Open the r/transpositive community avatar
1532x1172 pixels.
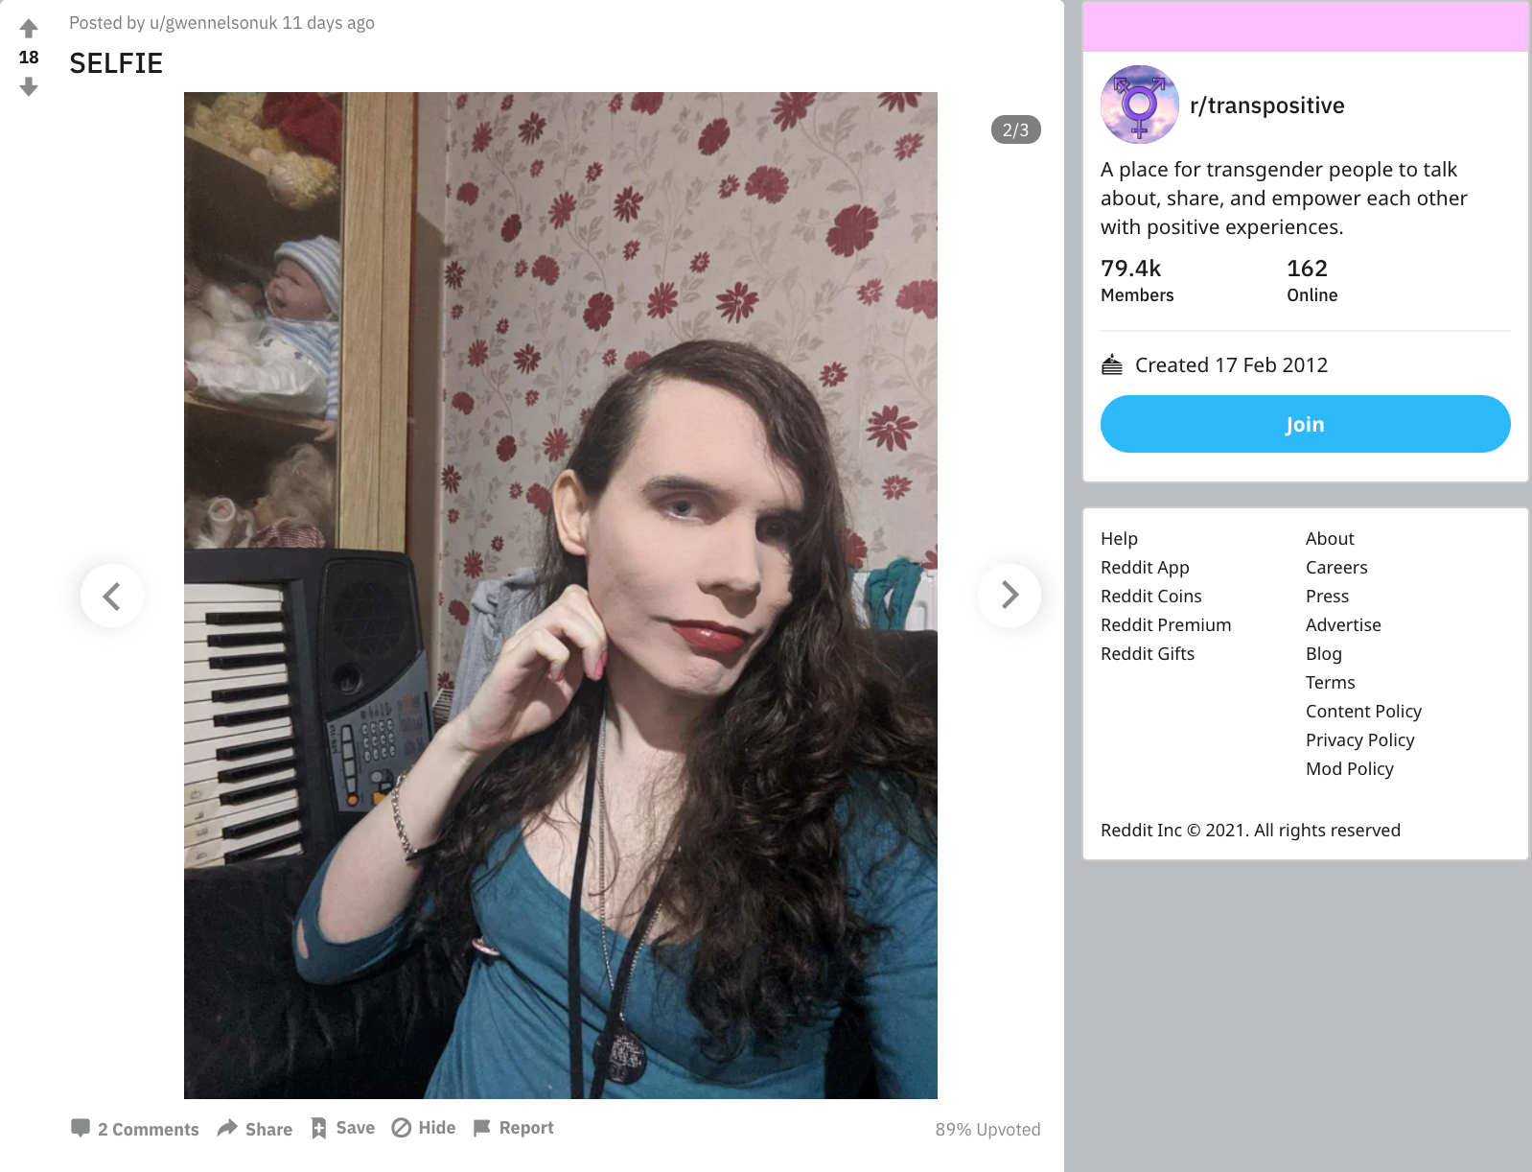[x=1140, y=105]
